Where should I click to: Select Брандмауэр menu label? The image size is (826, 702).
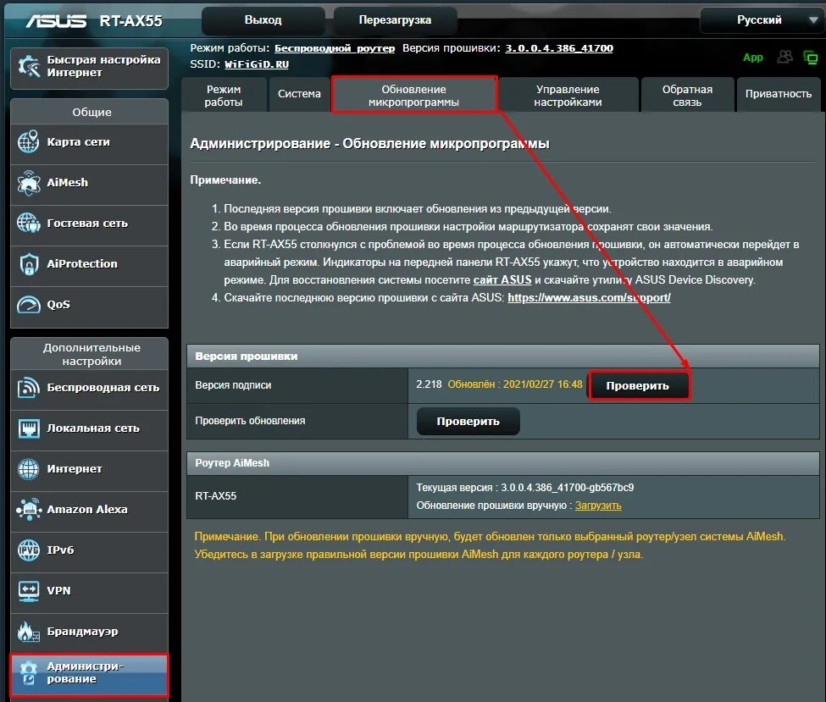83,632
